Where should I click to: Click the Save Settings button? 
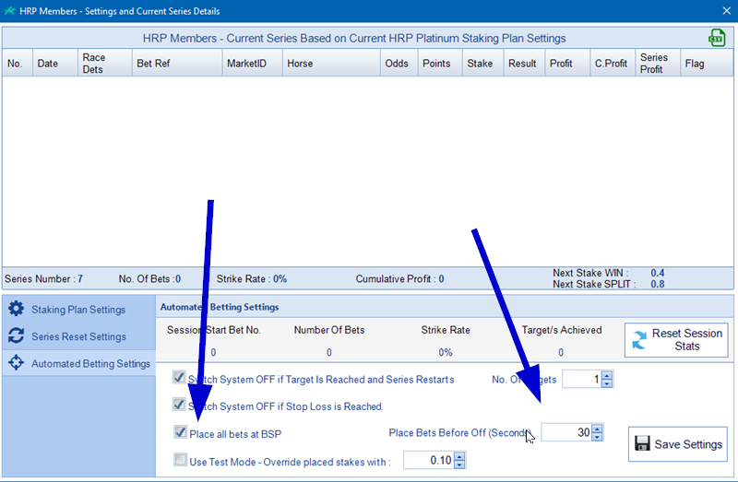point(678,444)
